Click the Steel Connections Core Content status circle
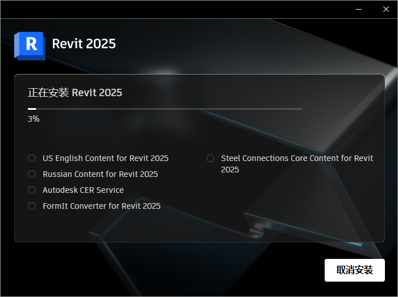 click(x=210, y=158)
